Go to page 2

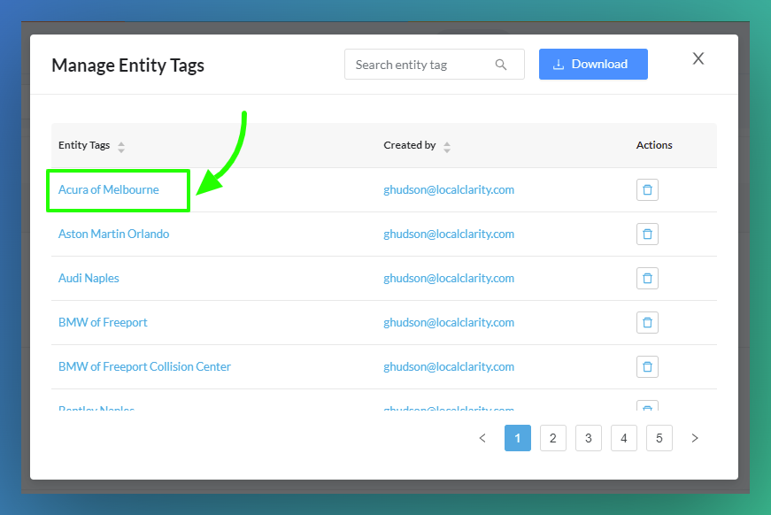point(553,438)
